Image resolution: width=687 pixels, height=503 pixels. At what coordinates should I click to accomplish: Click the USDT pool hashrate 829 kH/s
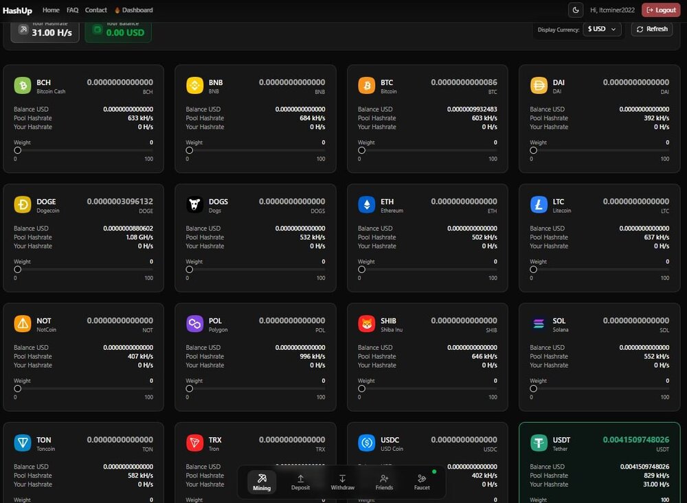(x=656, y=476)
